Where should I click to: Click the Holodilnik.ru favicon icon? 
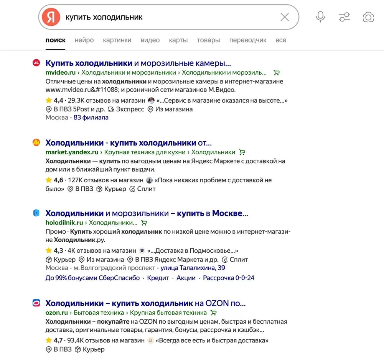pyautogui.click(x=36, y=213)
